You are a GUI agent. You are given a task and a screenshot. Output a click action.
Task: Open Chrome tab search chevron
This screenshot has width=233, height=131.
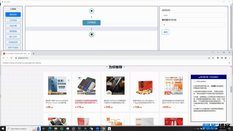click(213, 52)
